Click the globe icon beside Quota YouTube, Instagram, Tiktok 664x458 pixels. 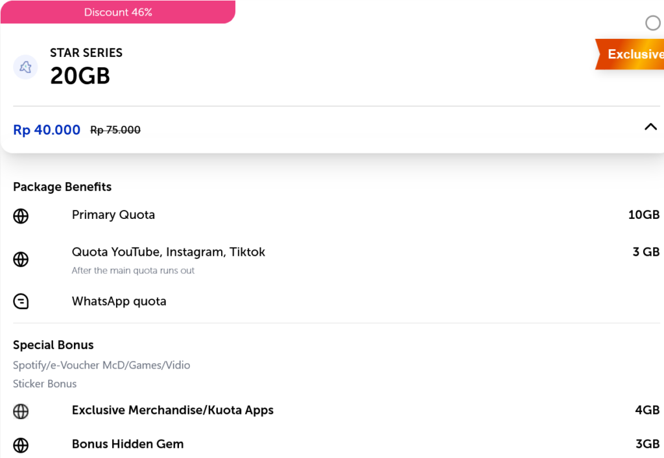[21, 260]
